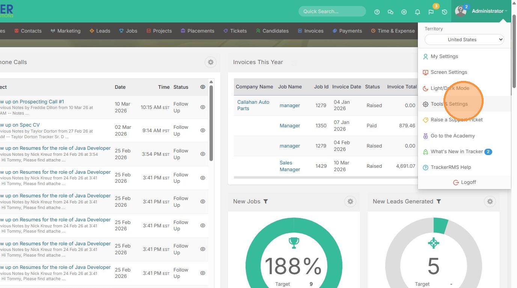Open the Phone Calls widget gear settings

pos(211,62)
